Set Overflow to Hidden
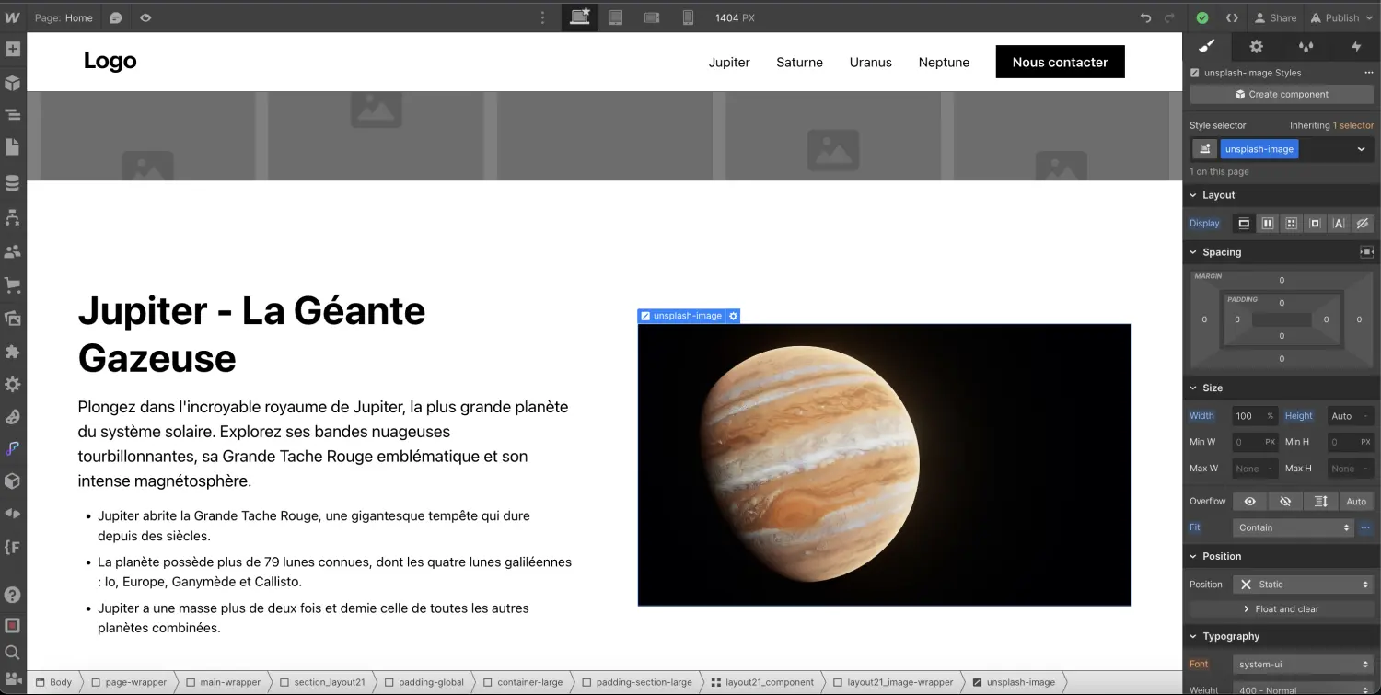1381x695 pixels. click(1285, 501)
